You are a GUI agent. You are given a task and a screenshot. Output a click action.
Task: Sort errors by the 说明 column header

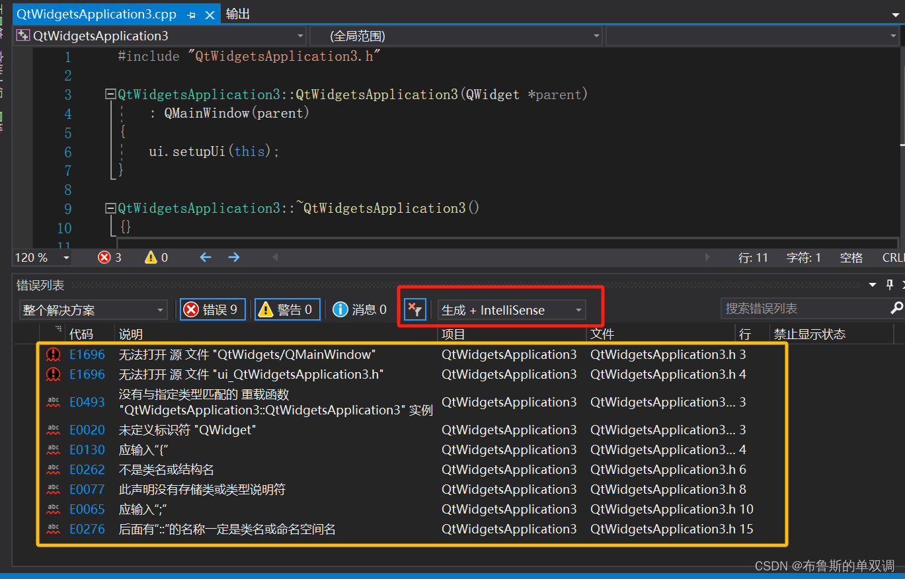pyautogui.click(x=131, y=334)
